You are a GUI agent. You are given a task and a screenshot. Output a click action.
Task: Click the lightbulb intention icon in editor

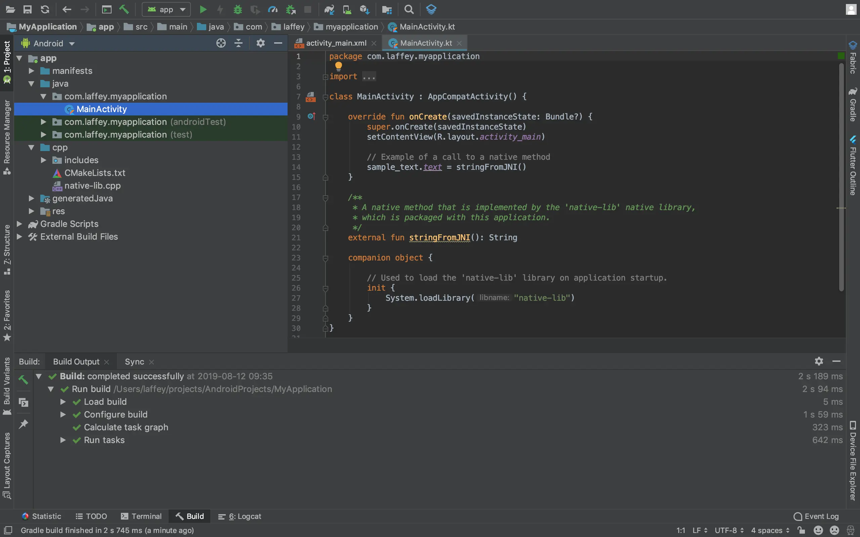click(x=338, y=66)
